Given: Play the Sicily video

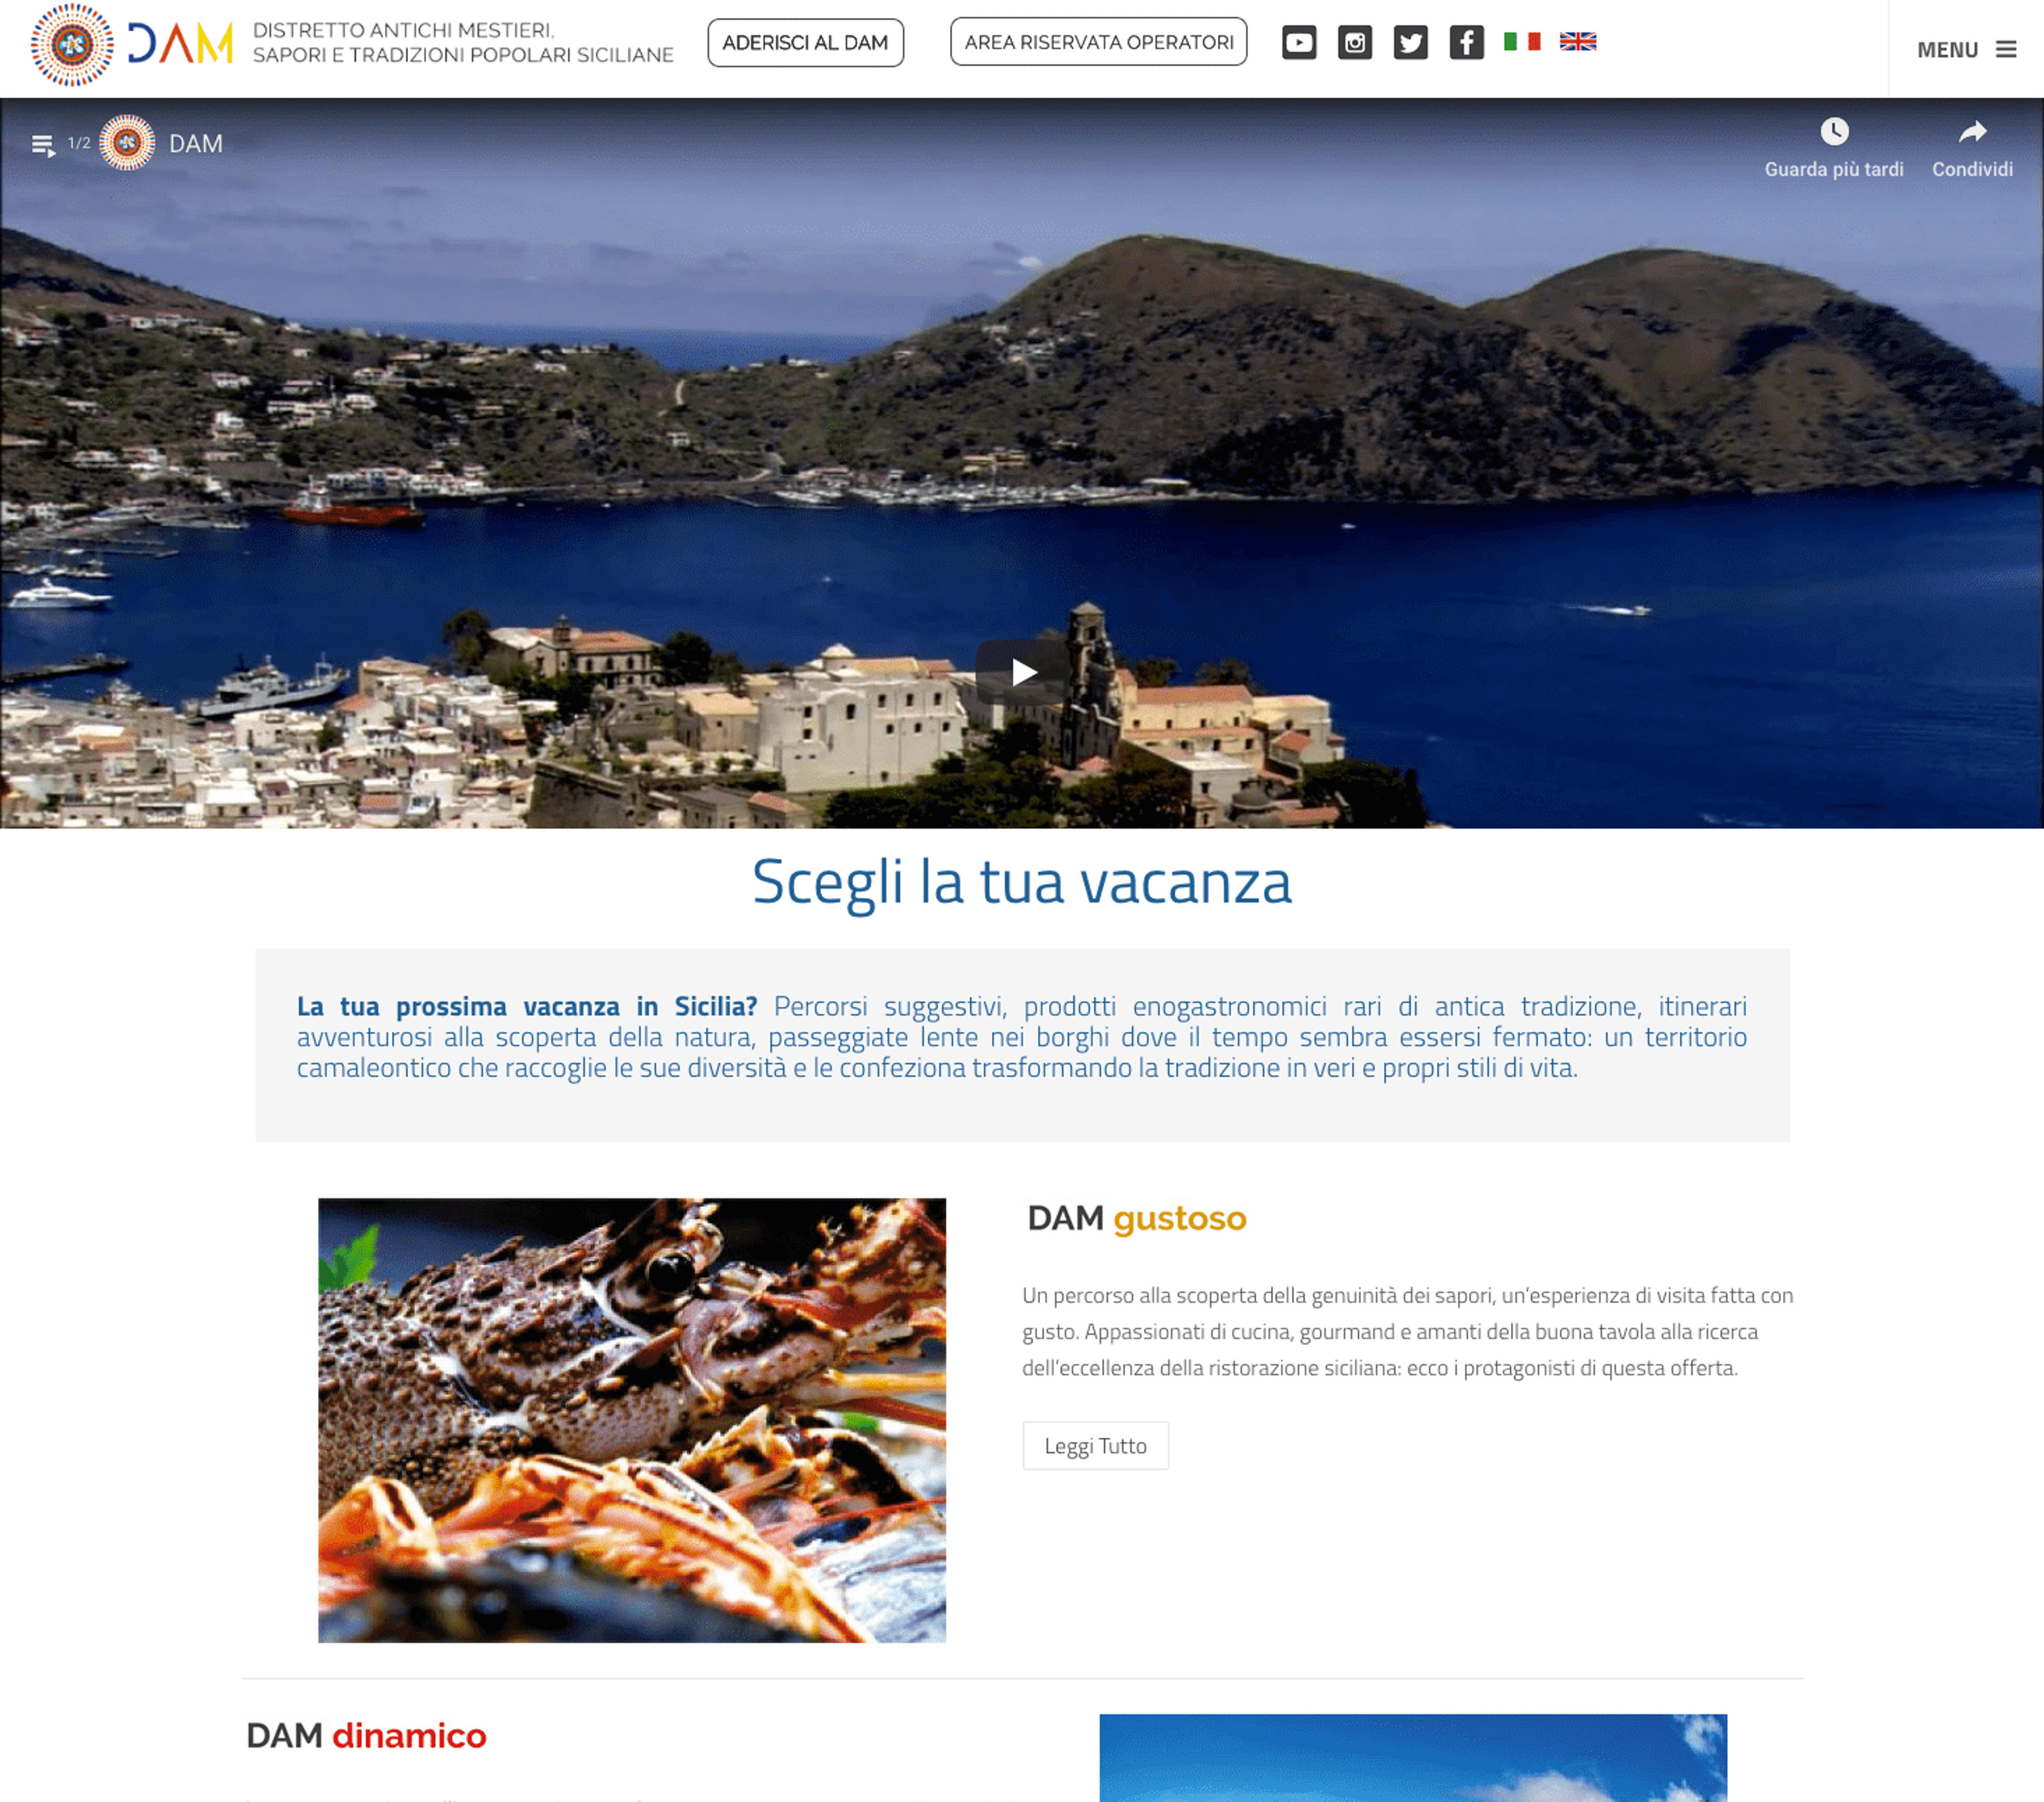Looking at the screenshot, I should coord(1022,671).
